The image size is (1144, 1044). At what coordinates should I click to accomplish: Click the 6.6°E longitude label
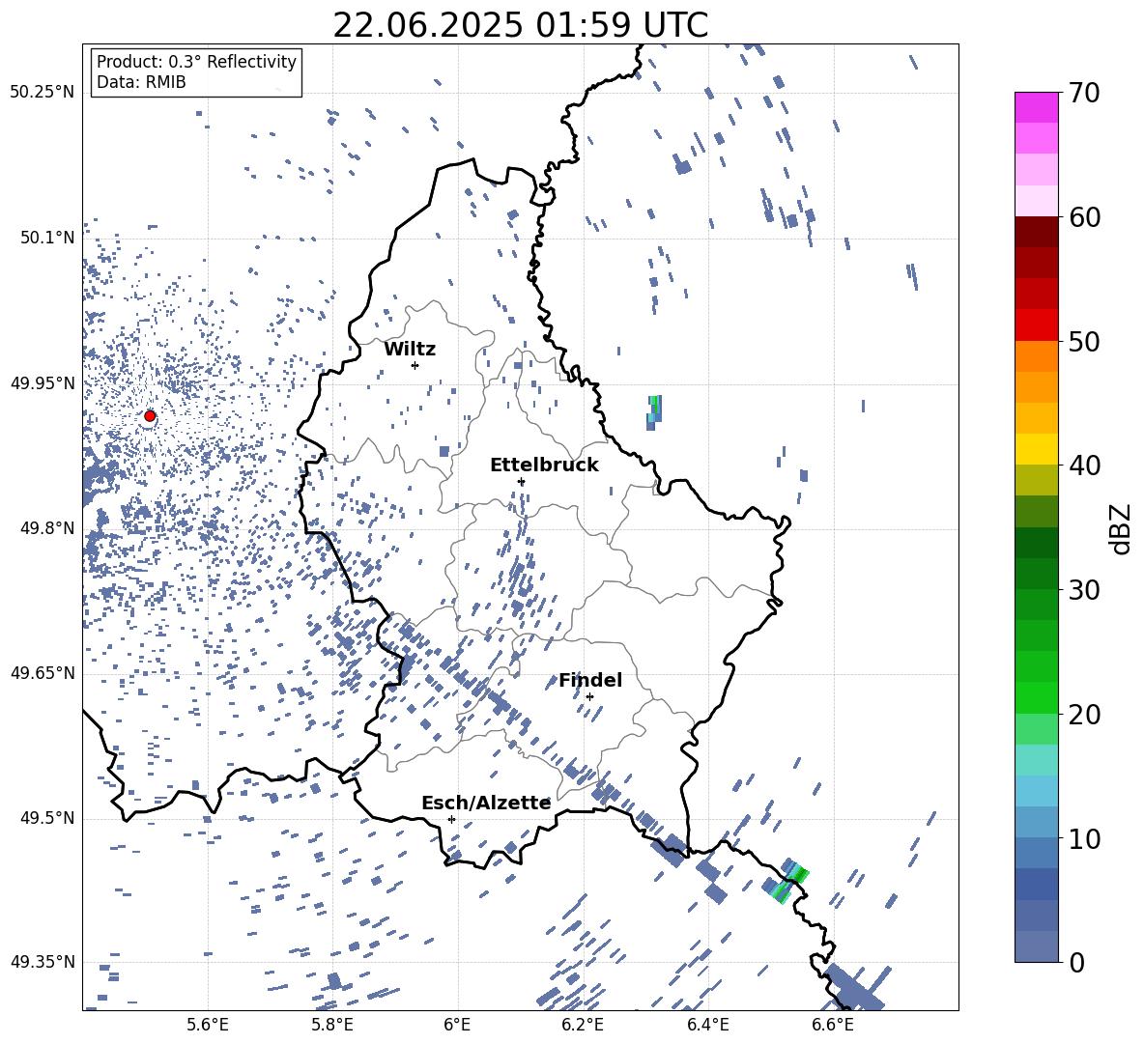click(x=833, y=1025)
